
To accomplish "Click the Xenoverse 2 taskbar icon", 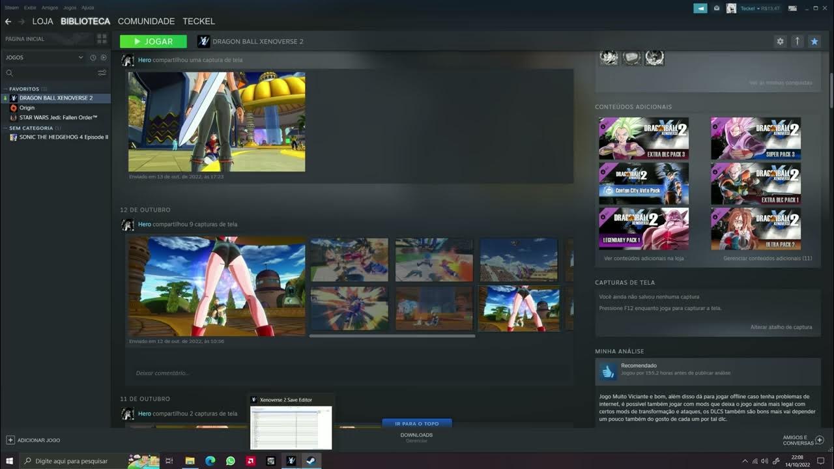I will tap(291, 461).
